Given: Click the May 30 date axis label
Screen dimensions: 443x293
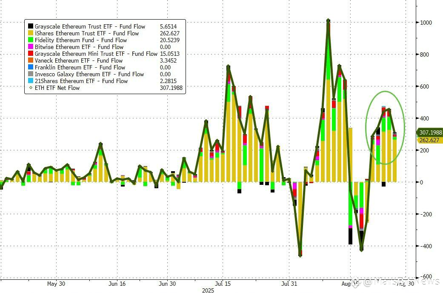Looking at the screenshot, I should click(x=56, y=283).
